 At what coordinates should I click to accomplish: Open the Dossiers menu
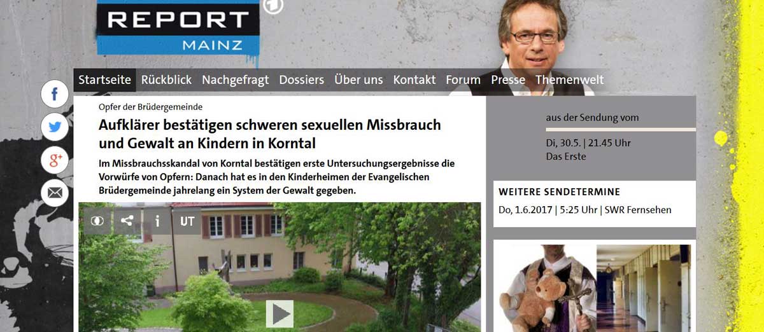pyautogui.click(x=302, y=80)
